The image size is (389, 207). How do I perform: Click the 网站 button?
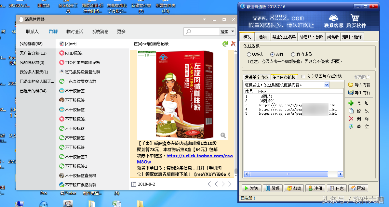[x=358, y=188]
